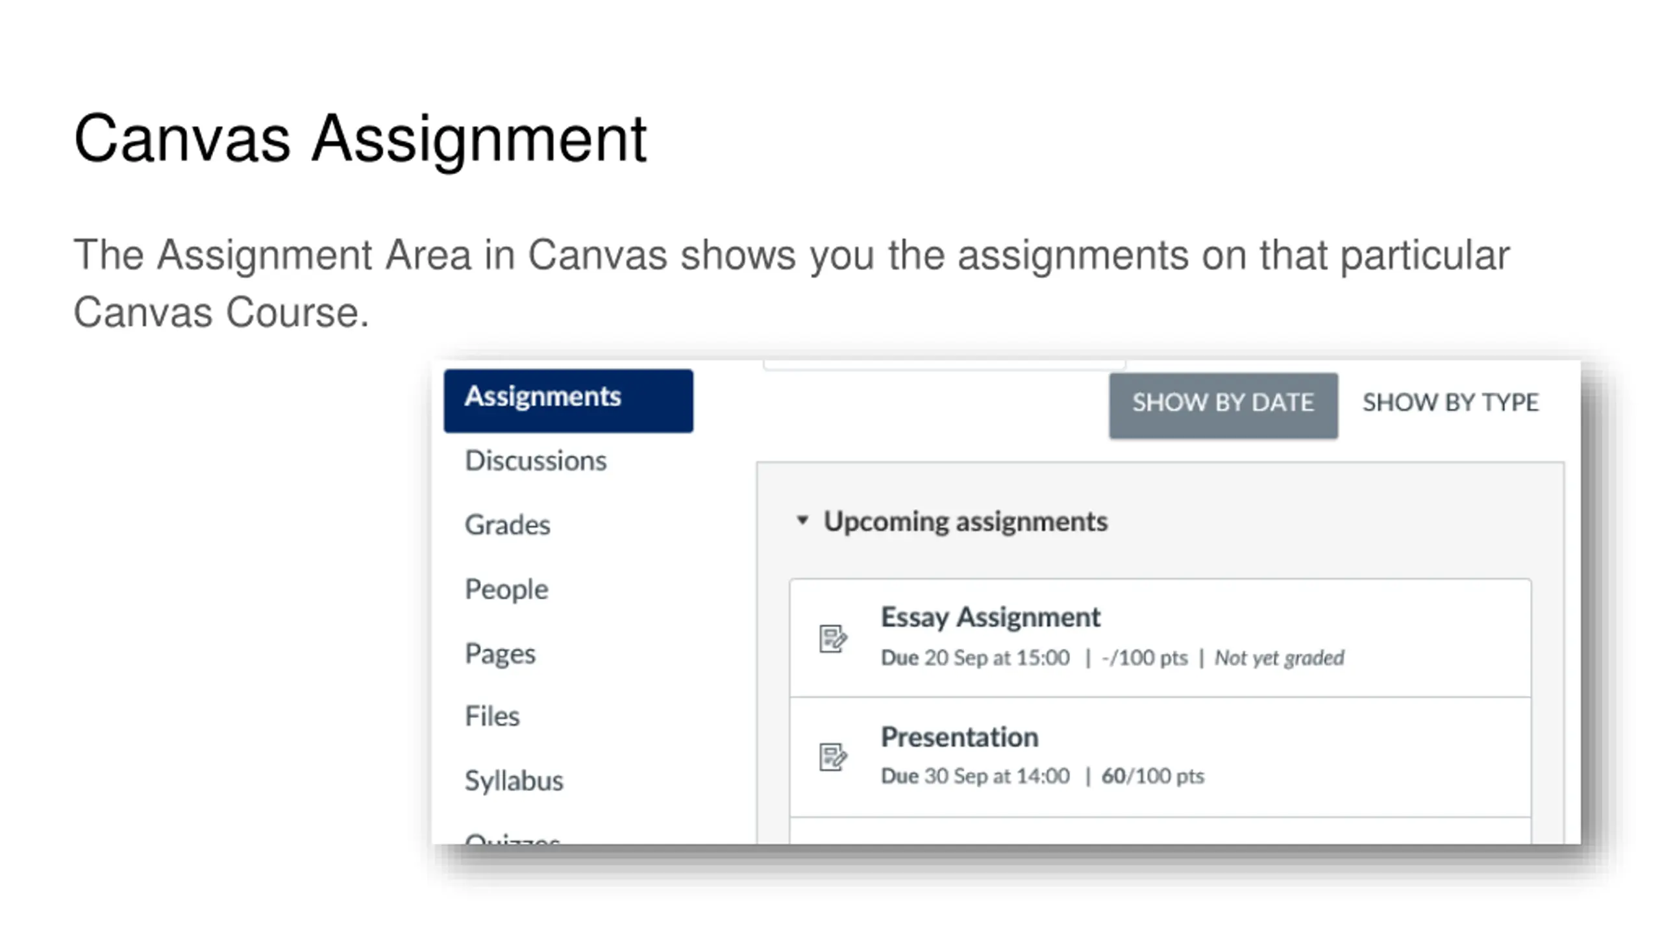The height and width of the screenshot is (935, 1662).
Task: Open Files from course navigation
Action: click(x=492, y=716)
